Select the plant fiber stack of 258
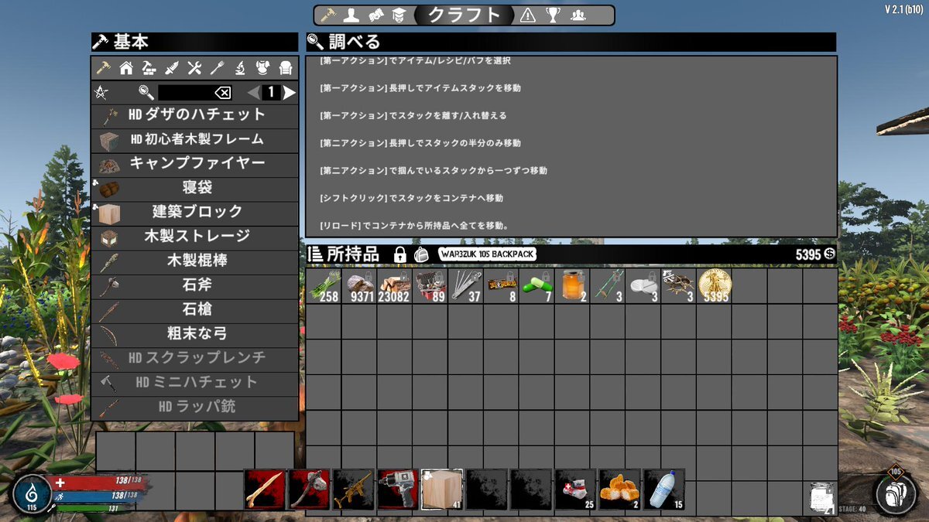This screenshot has height=522, width=929. click(x=324, y=285)
